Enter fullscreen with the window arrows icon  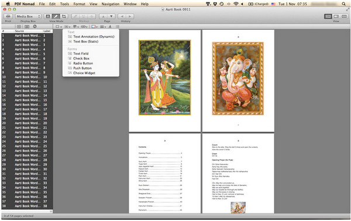tap(347, 9)
